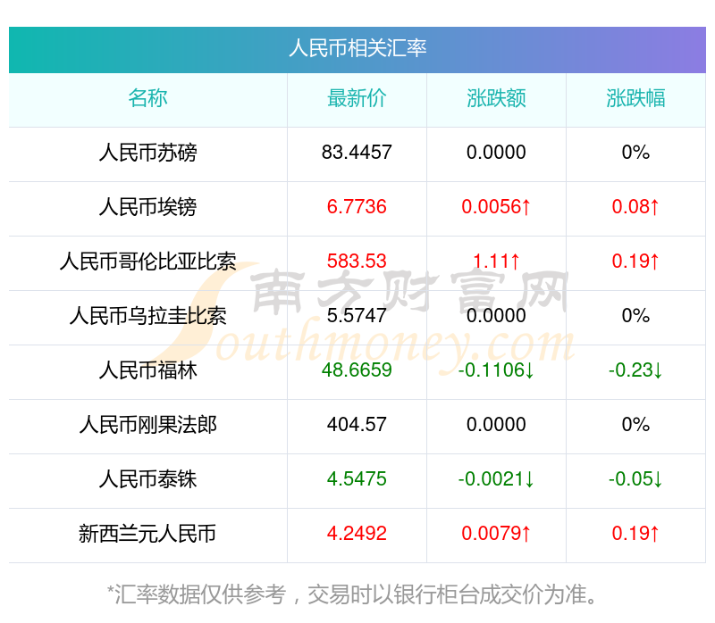
Task: Click the 人民币埃镑 row name
Action: tap(147, 207)
